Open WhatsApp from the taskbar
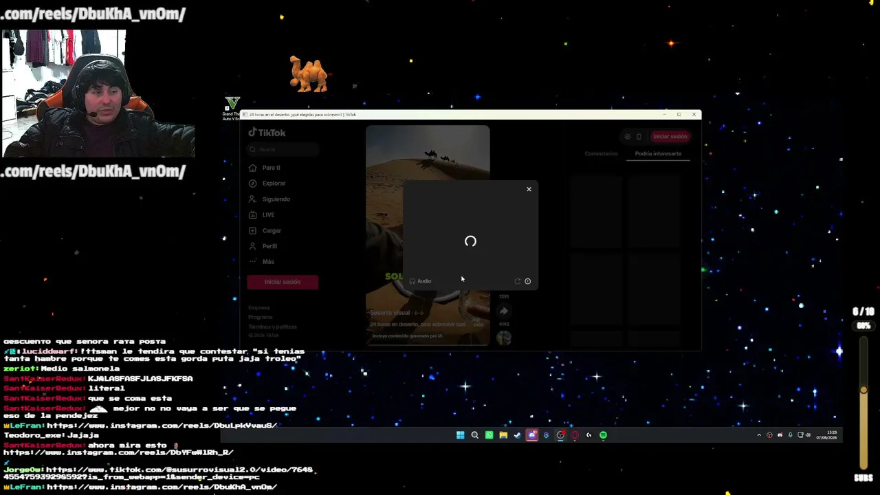Viewport: 880px width, 495px height. [x=489, y=435]
